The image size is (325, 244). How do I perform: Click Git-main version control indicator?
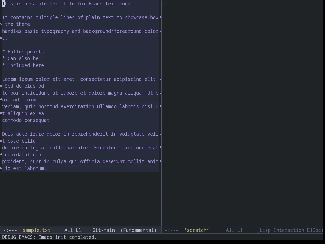tap(104, 230)
